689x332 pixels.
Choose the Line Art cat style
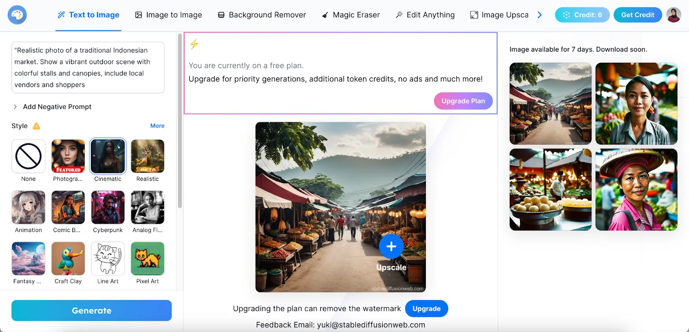click(108, 258)
